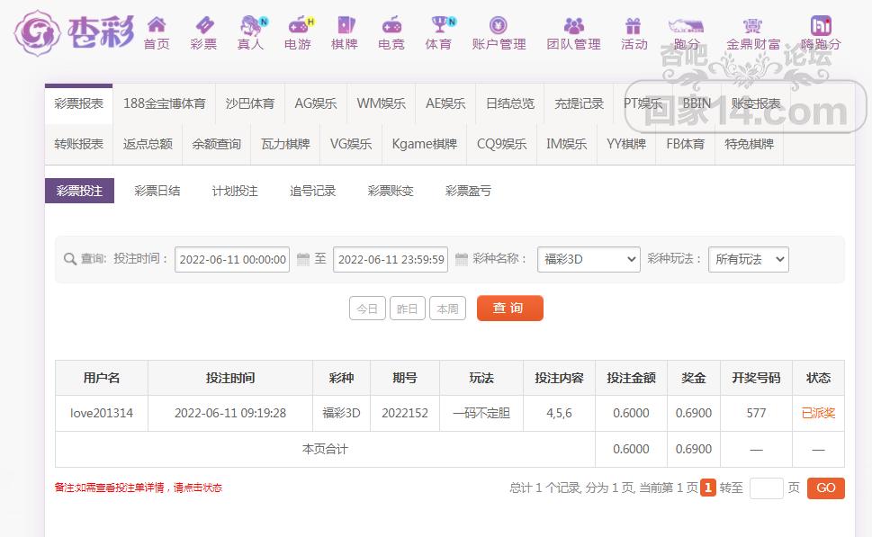The image size is (872, 537).
Task: Click the 棋牌 card games icon
Action: pyautogui.click(x=345, y=25)
